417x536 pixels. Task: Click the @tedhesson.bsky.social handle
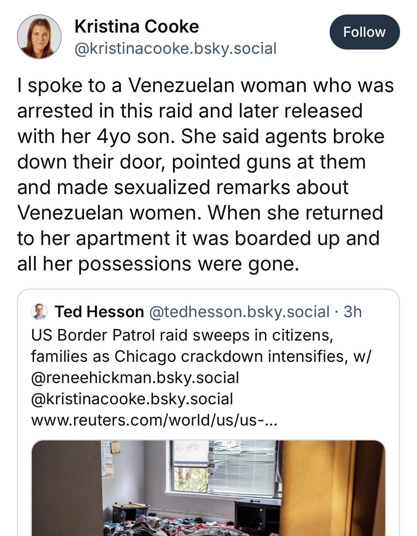[239, 312]
